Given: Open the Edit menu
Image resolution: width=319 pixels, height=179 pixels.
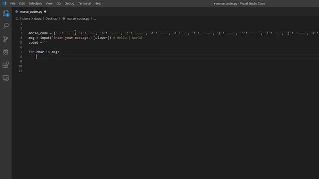Looking at the screenshot, I should [22, 3].
